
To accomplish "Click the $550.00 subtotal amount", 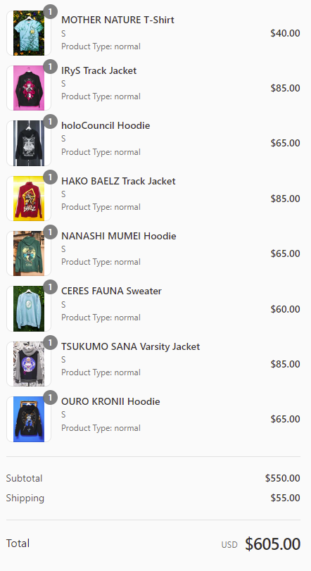I will pyautogui.click(x=283, y=478).
